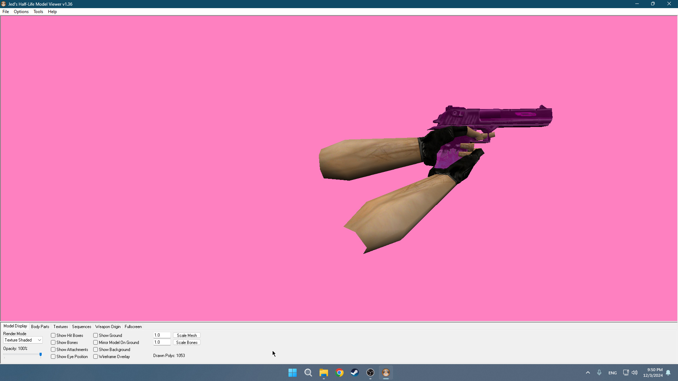This screenshot has width=678, height=381.
Task: Open the Tools menu
Action: pyautogui.click(x=38, y=12)
